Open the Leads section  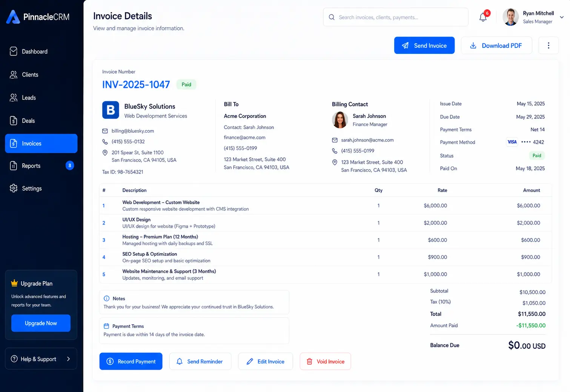(x=41, y=98)
